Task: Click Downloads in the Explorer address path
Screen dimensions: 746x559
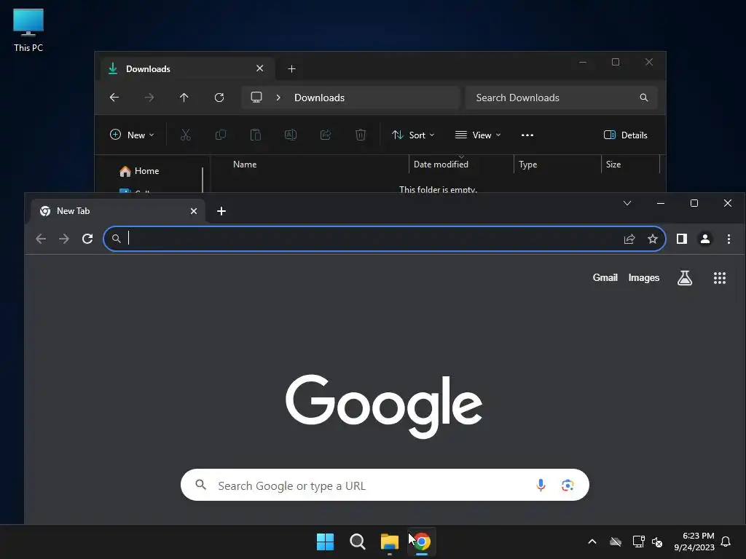Action: click(319, 98)
